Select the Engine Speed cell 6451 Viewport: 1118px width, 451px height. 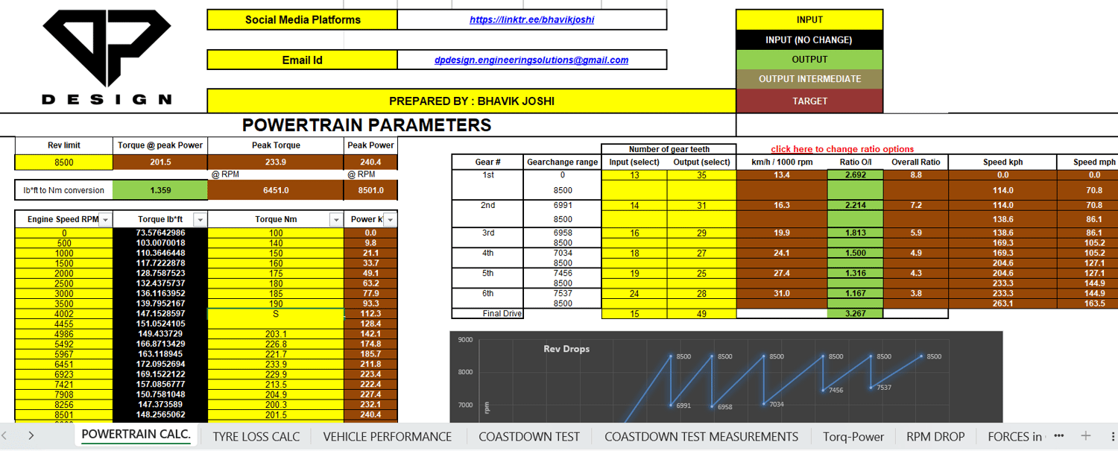(63, 365)
